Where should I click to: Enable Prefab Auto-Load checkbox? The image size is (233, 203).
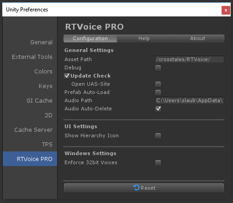click(158, 93)
